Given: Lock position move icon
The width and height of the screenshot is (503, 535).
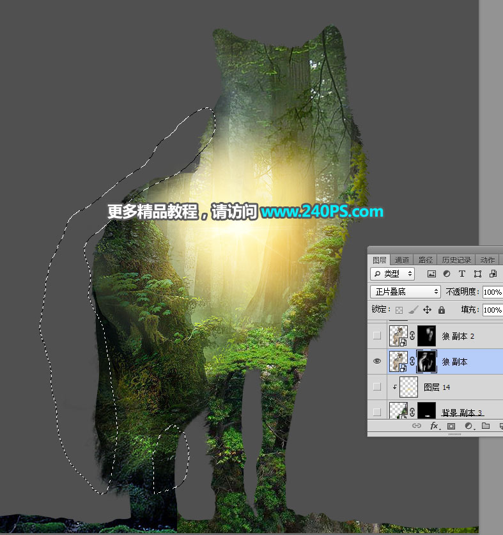Looking at the screenshot, I should point(427,310).
